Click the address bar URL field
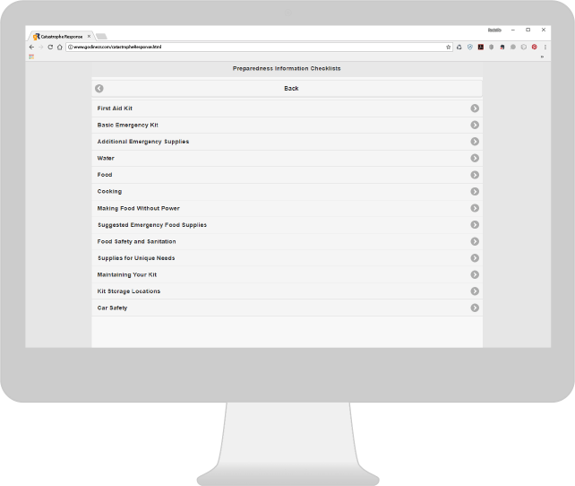The height and width of the screenshot is (486, 575). pyautogui.click(x=259, y=47)
